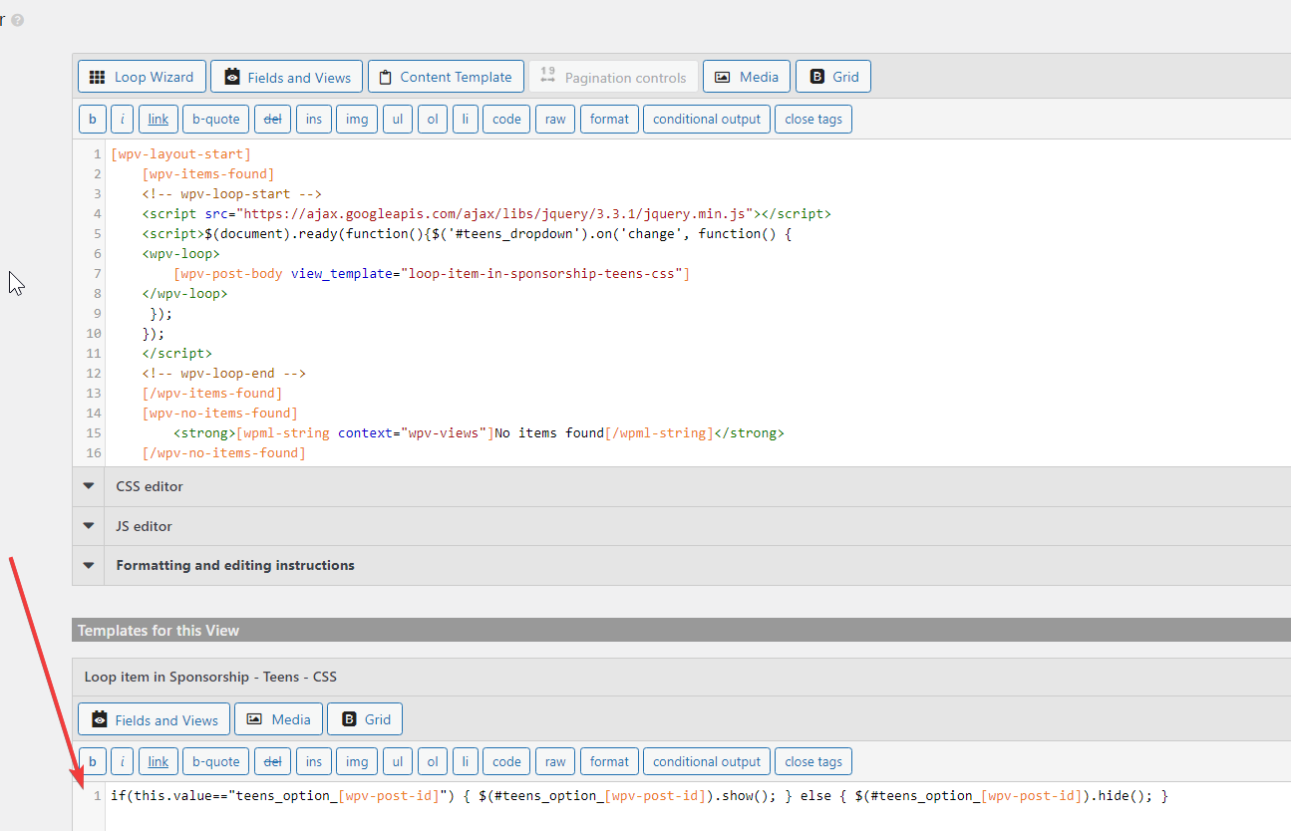Open Grid in the top editor toolbar

click(833, 77)
